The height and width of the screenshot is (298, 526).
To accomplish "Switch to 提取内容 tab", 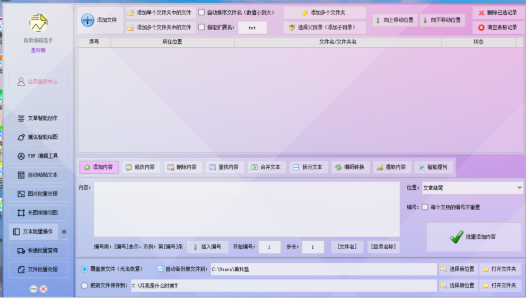I will pos(392,167).
